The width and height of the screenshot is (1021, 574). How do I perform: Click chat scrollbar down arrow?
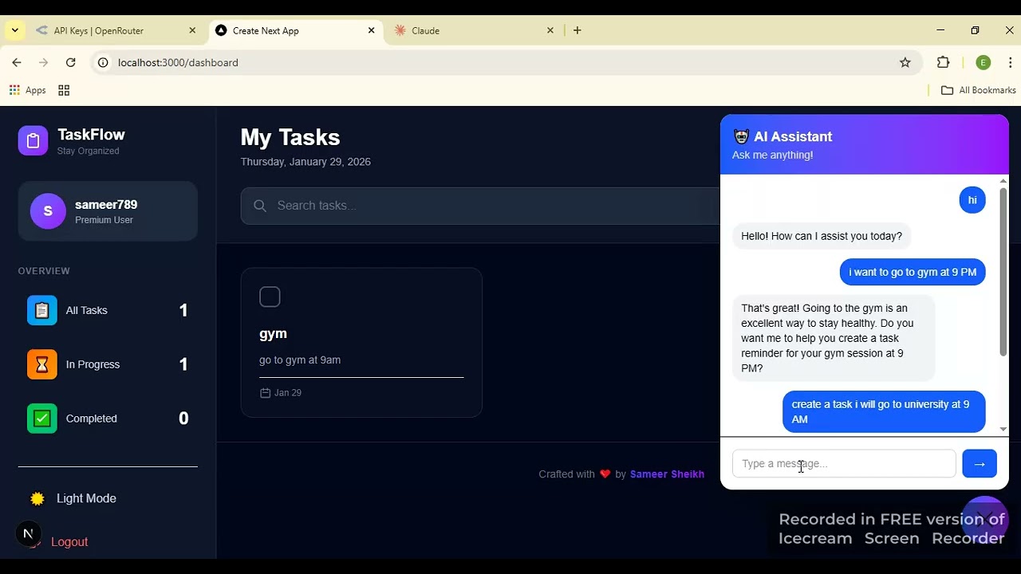1003,430
